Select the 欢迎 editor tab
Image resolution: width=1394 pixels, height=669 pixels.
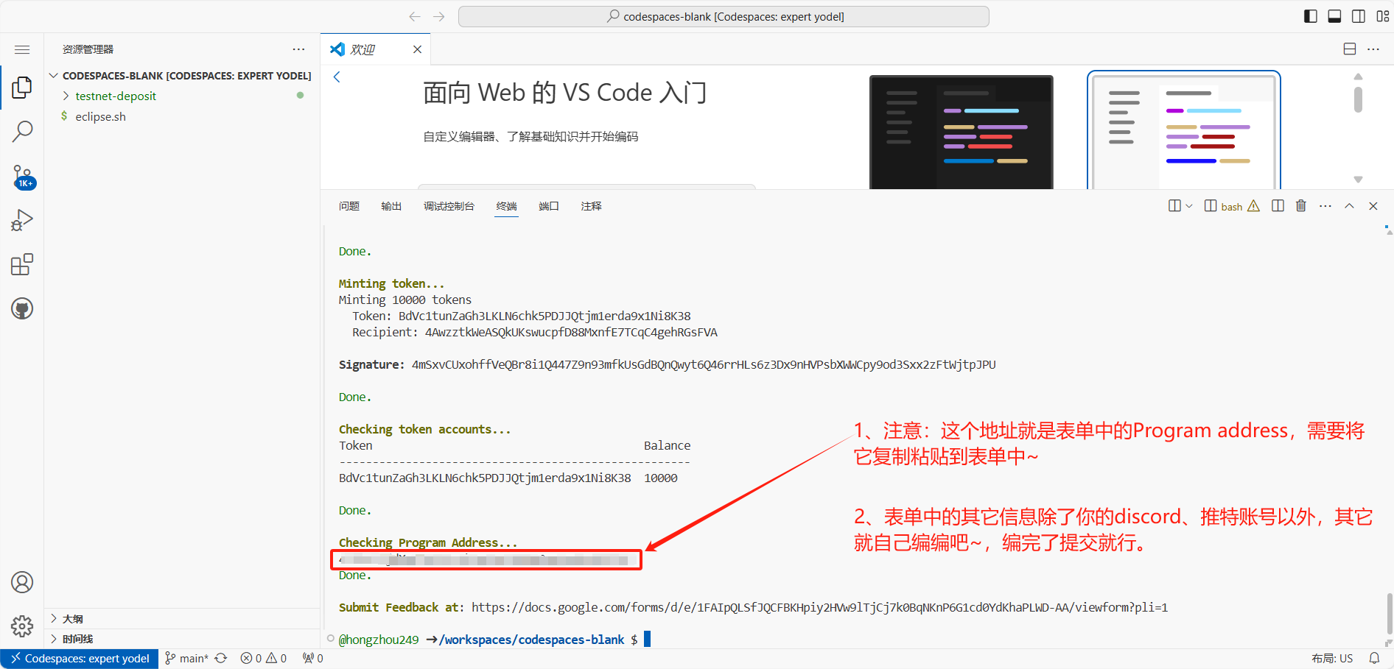pyautogui.click(x=376, y=49)
